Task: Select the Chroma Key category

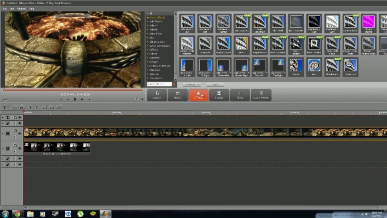Action: (x=157, y=42)
